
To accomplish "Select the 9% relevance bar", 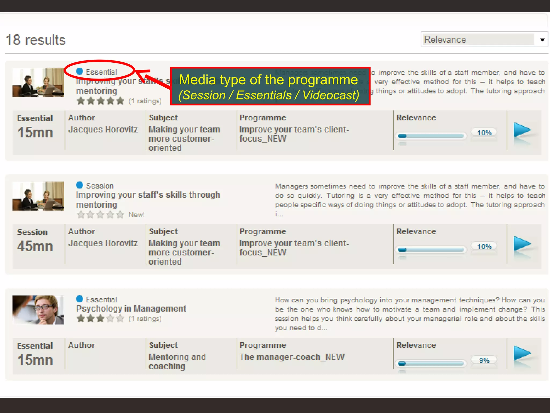I will click(x=431, y=363).
